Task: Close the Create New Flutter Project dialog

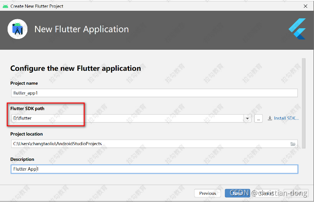Action: (x=305, y=6)
